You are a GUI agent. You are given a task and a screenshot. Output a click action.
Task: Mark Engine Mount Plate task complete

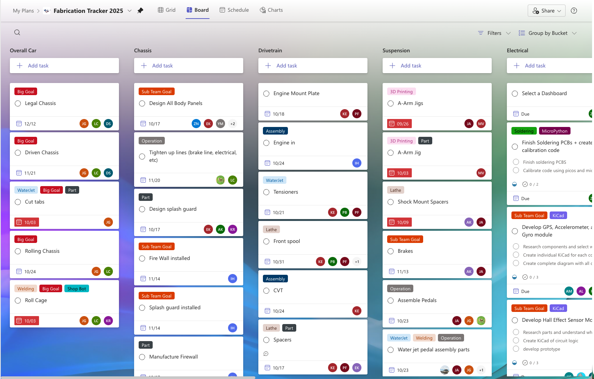pyautogui.click(x=266, y=94)
